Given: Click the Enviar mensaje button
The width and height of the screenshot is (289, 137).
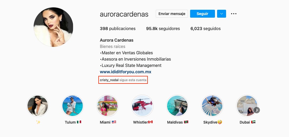Looking at the screenshot, I should pos(172,14).
